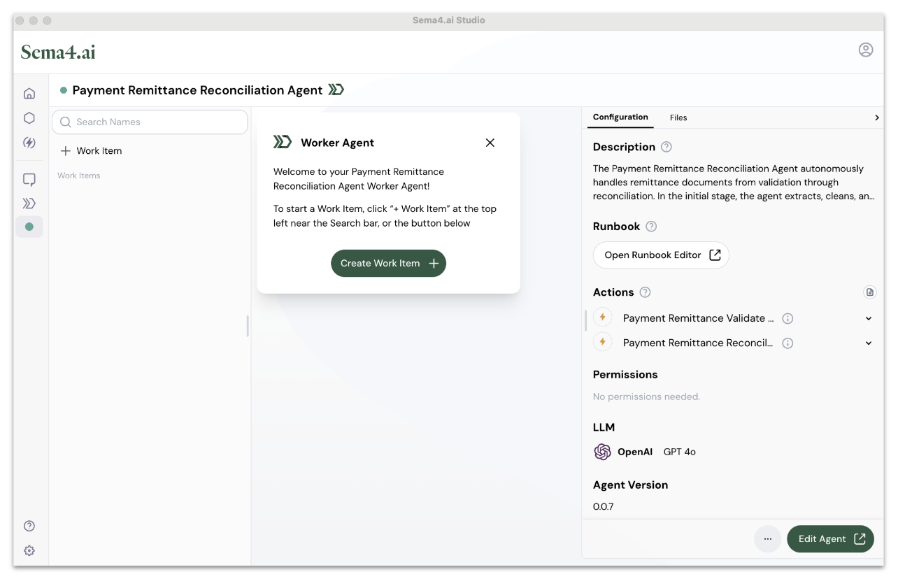Click the Payment Remittance Reconcil action name

(698, 343)
